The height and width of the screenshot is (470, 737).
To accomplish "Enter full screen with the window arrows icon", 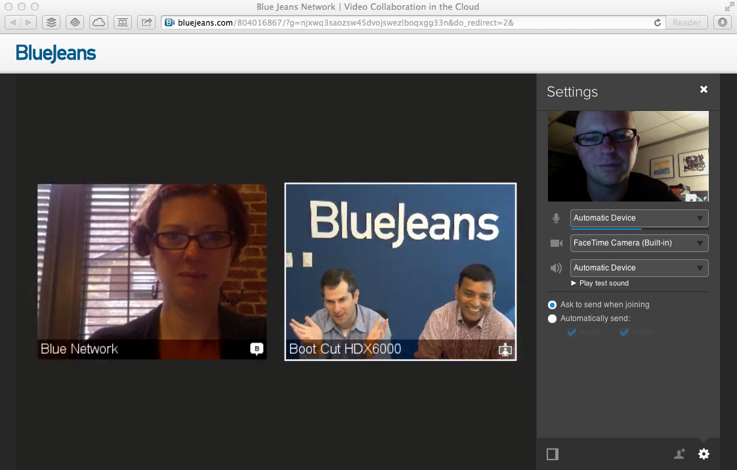I will (729, 7).
